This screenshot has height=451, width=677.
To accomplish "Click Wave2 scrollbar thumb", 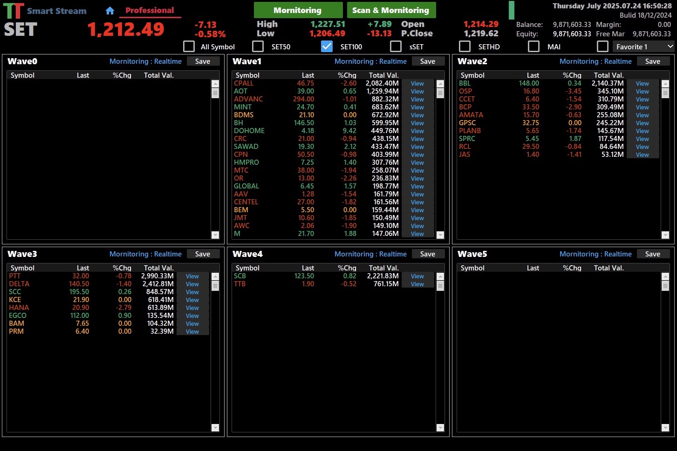I will 665,93.
